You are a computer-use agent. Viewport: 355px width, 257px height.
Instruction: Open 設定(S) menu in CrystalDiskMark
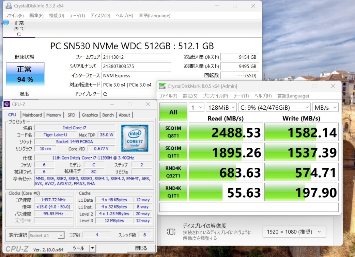pos(190,96)
